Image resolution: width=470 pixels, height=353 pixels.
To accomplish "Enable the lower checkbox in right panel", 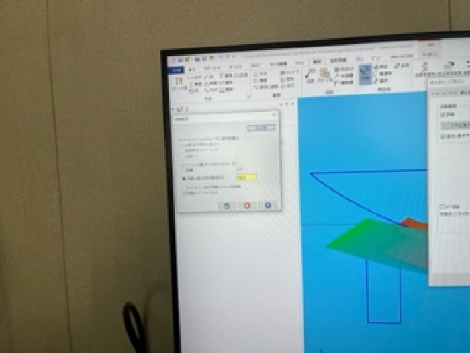I will (442, 206).
